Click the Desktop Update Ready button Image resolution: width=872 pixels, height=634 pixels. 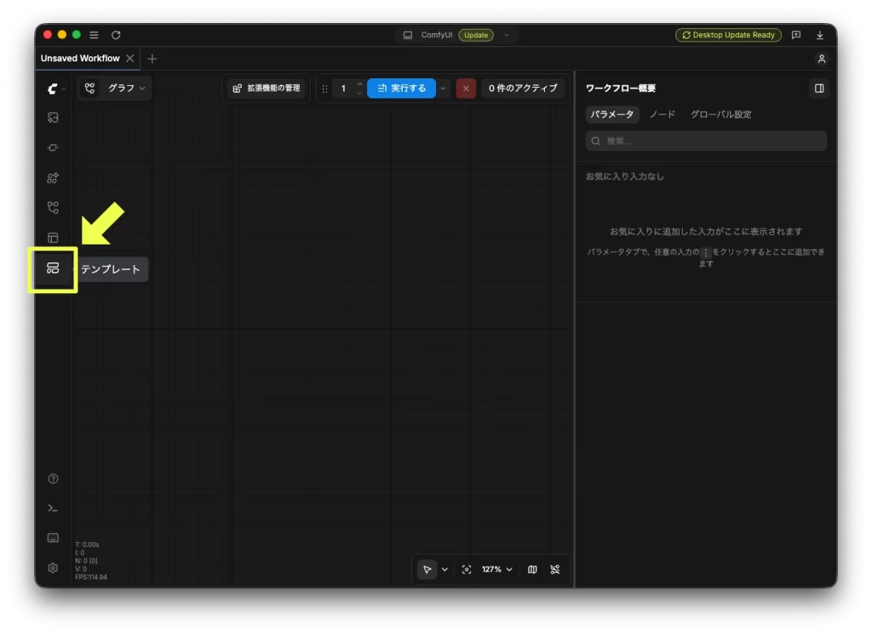click(728, 34)
